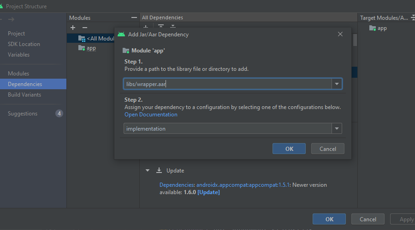The height and width of the screenshot is (230, 415).
Task: Collapse the Update suggestions section
Action: tap(148, 170)
